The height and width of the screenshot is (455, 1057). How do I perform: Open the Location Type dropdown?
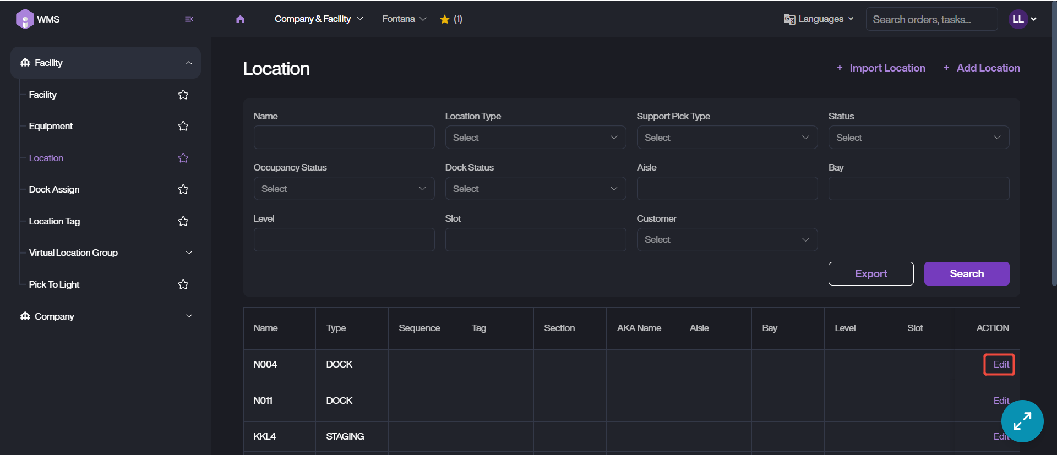535,138
